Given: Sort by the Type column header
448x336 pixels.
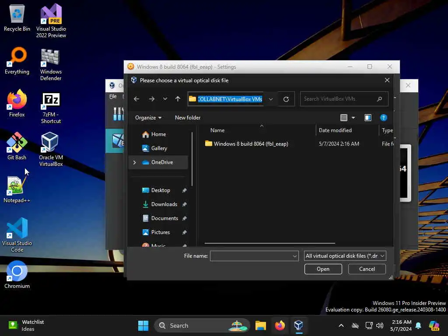Looking at the screenshot, I should [387, 130].
